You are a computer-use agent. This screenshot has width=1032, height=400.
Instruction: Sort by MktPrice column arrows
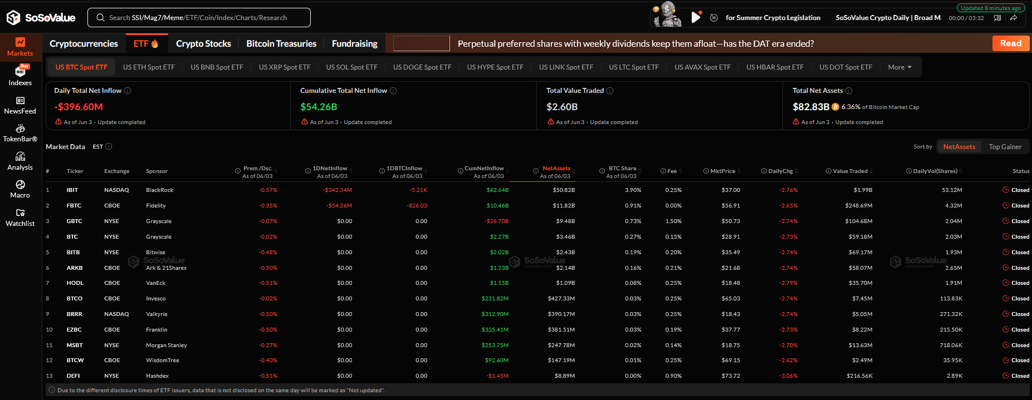point(738,171)
